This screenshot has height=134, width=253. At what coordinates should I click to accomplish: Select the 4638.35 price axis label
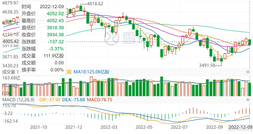pyautogui.click(x=10, y=12)
